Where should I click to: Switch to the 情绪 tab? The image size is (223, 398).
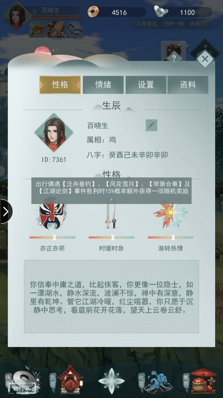(x=103, y=85)
